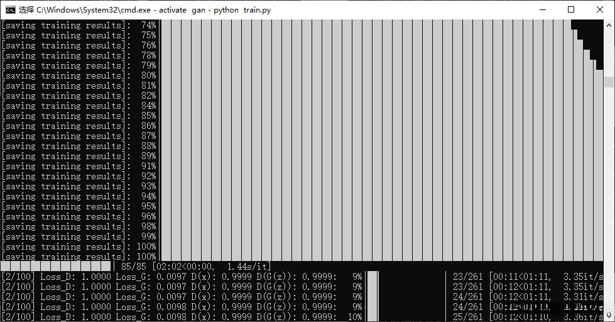
Task: Click the scrollbar up arrow
Action: click(609, 25)
